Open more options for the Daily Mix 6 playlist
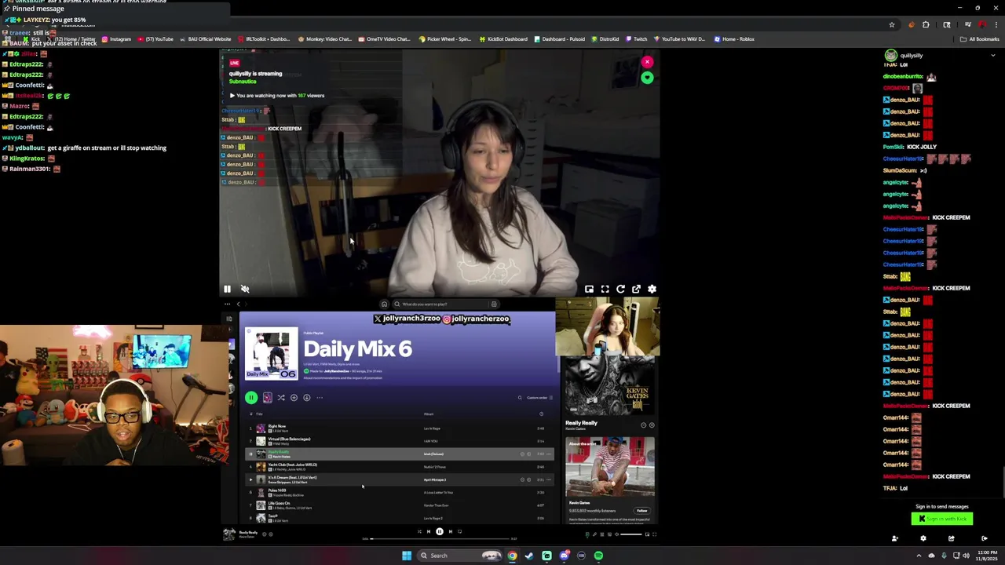The width and height of the screenshot is (1005, 565). pyautogui.click(x=320, y=398)
